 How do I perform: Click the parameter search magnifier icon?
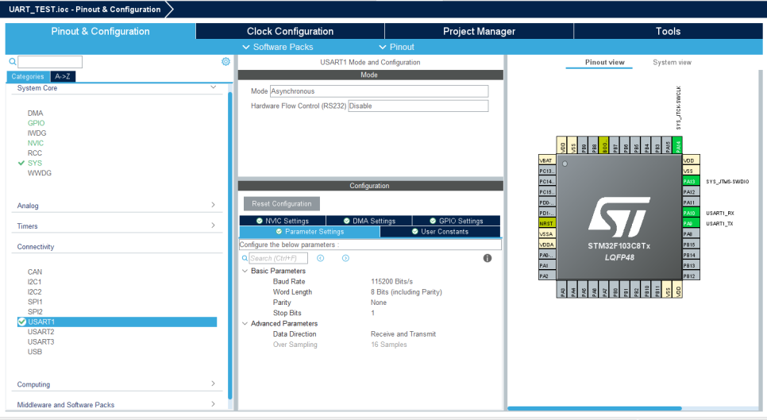pos(245,258)
